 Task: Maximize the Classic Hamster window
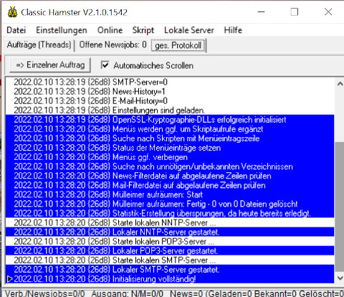[295, 12]
